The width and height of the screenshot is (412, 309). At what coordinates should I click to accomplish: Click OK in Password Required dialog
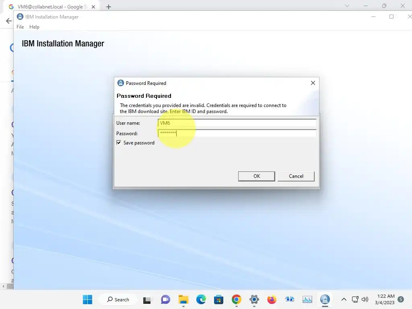coord(256,176)
